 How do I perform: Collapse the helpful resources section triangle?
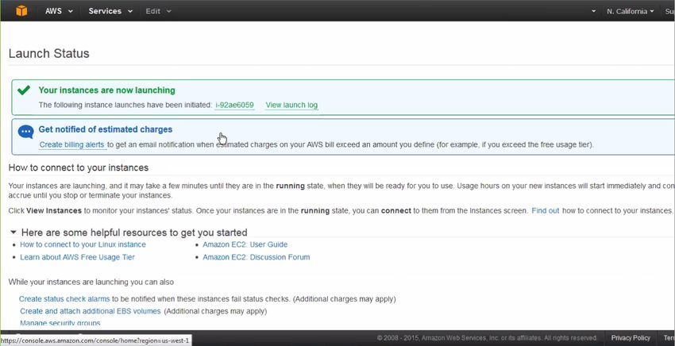[x=13, y=233]
